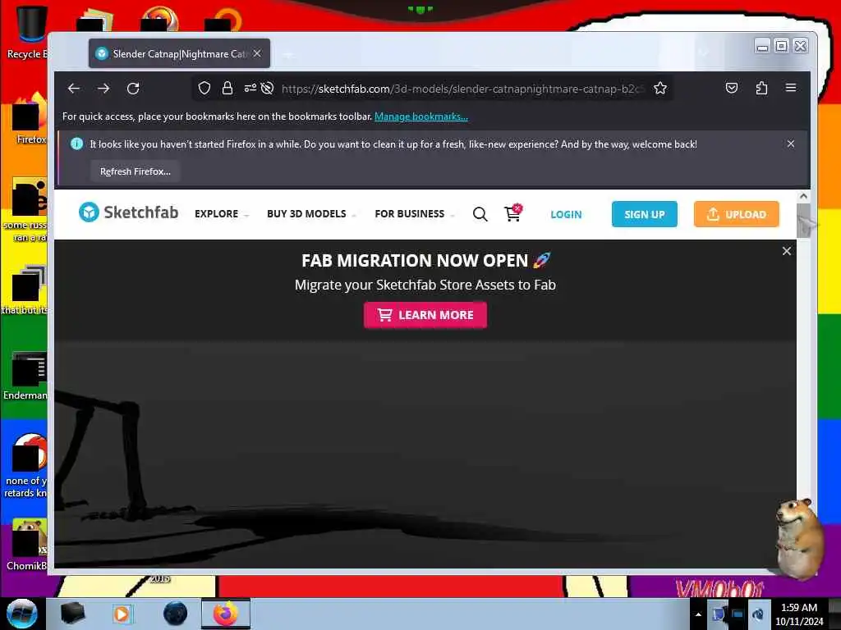Click the Sign Up button
Image resolution: width=841 pixels, height=630 pixels.
(x=644, y=214)
